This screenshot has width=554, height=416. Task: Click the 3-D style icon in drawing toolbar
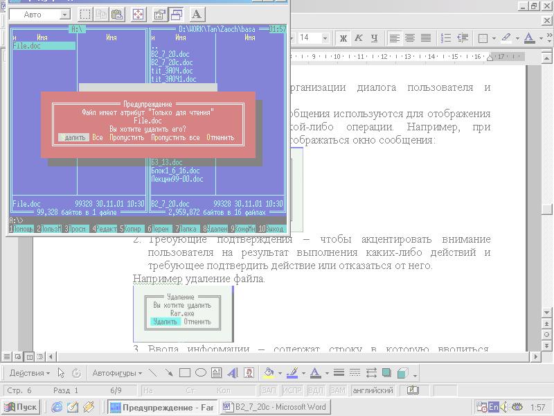[x=402, y=372]
